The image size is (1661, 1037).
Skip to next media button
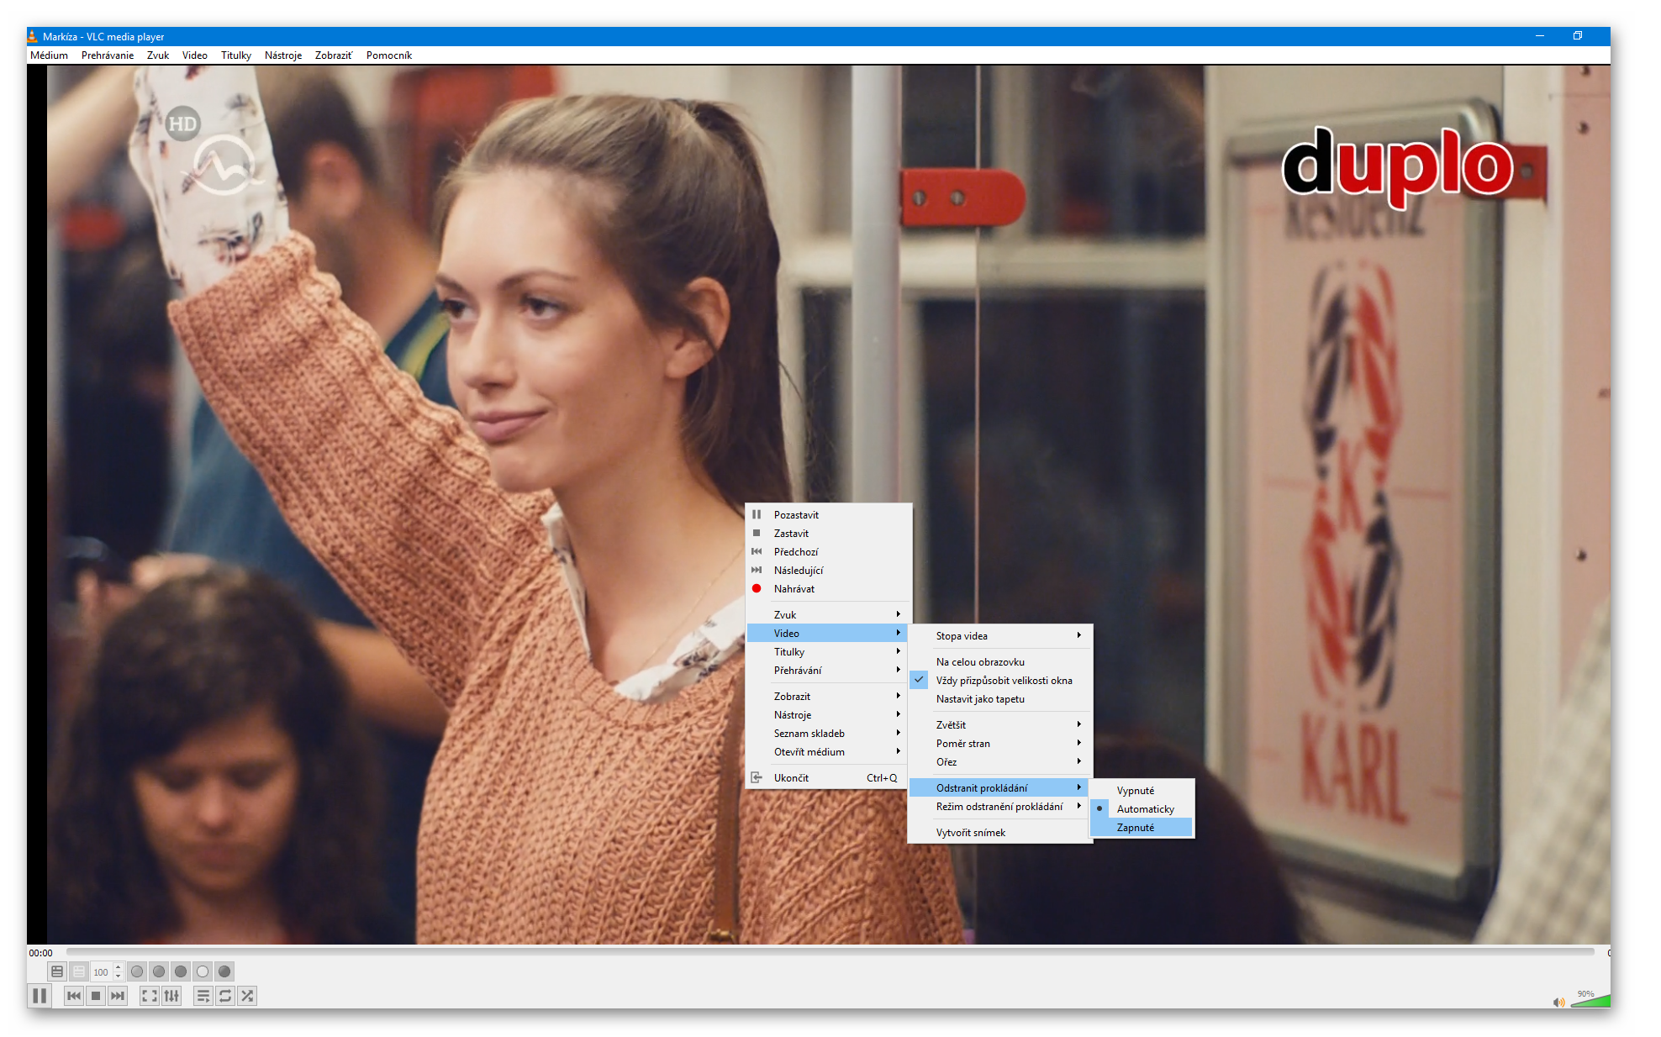tap(118, 996)
